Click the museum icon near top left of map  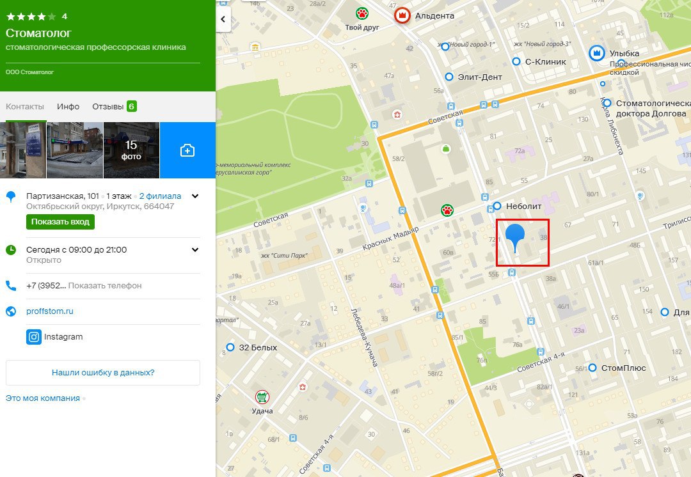[255, 47]
